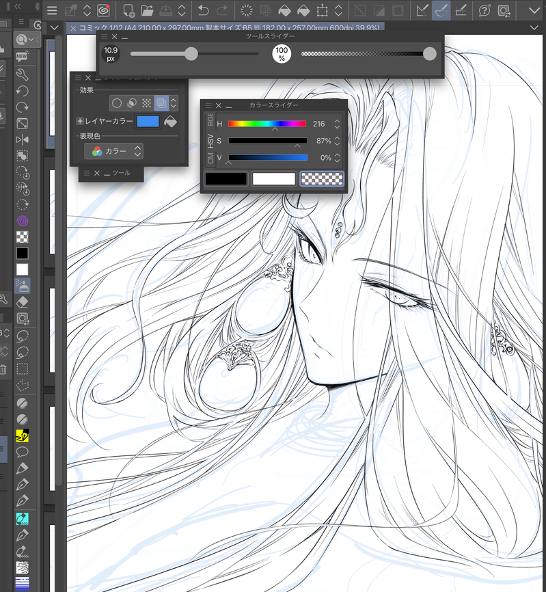Flip the canvas horizontally
The image size is (546, 592).
pos(23,139)
